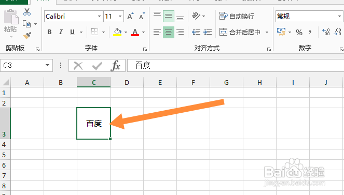Open font color dropdown arrow
Viewport: 344px width, 195px height.
click(x=144, y=33)
